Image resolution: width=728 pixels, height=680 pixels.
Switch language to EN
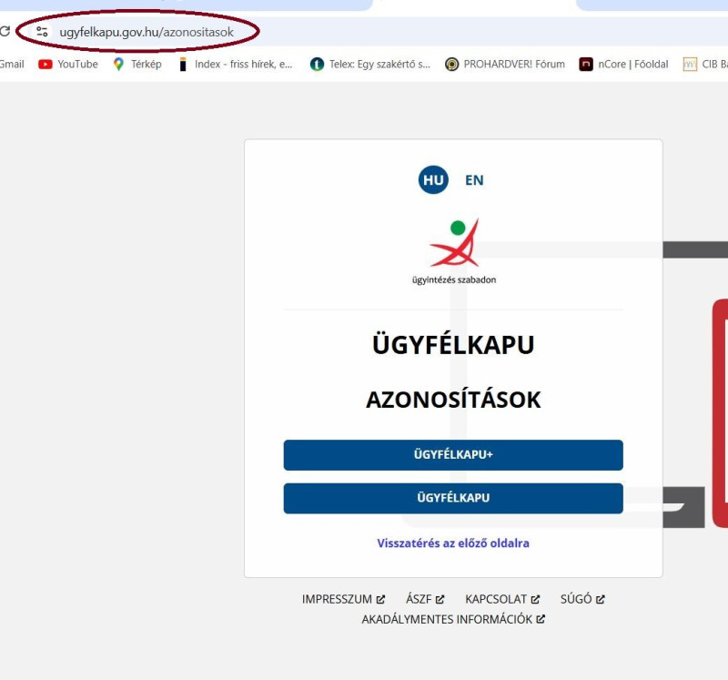pyautogui.click(x=474, y=180)
